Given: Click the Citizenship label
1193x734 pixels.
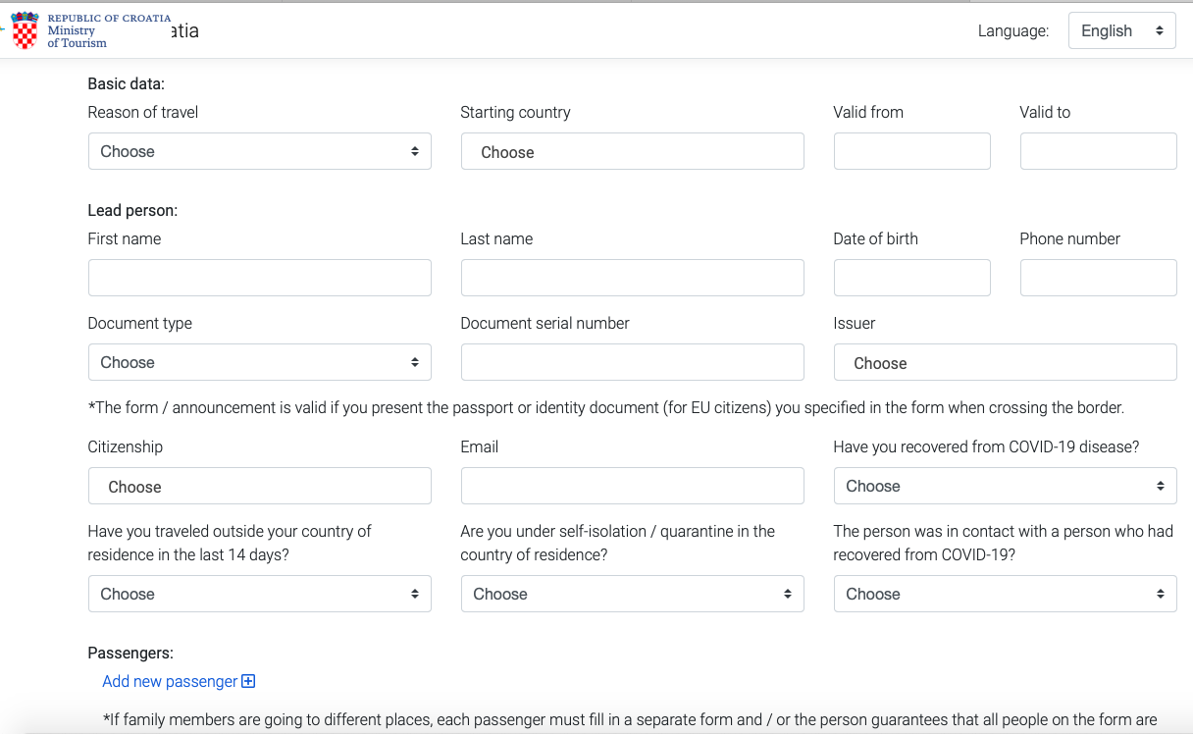Looking at the screenshot, I should click(x=126, y=447).
